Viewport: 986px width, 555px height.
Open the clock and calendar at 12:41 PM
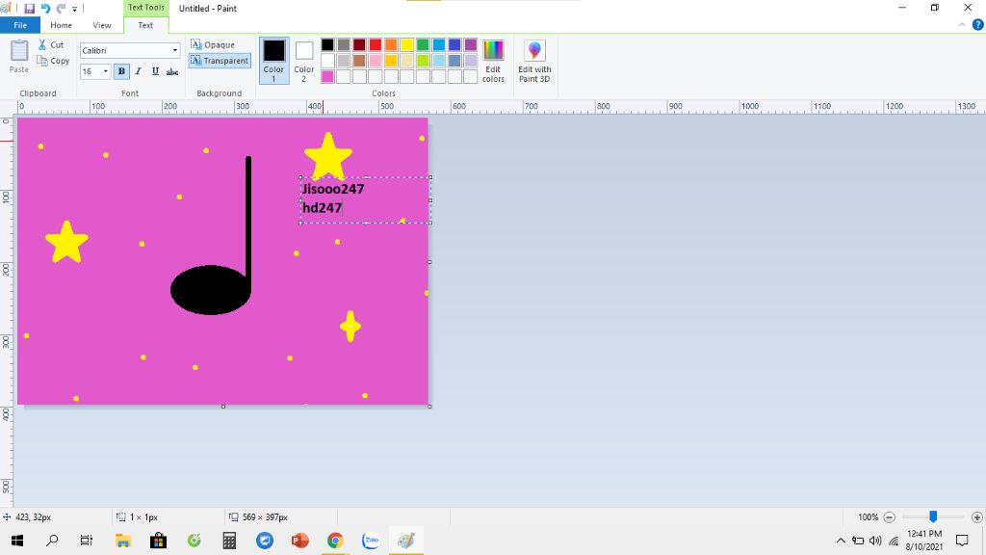pos(923,541)
